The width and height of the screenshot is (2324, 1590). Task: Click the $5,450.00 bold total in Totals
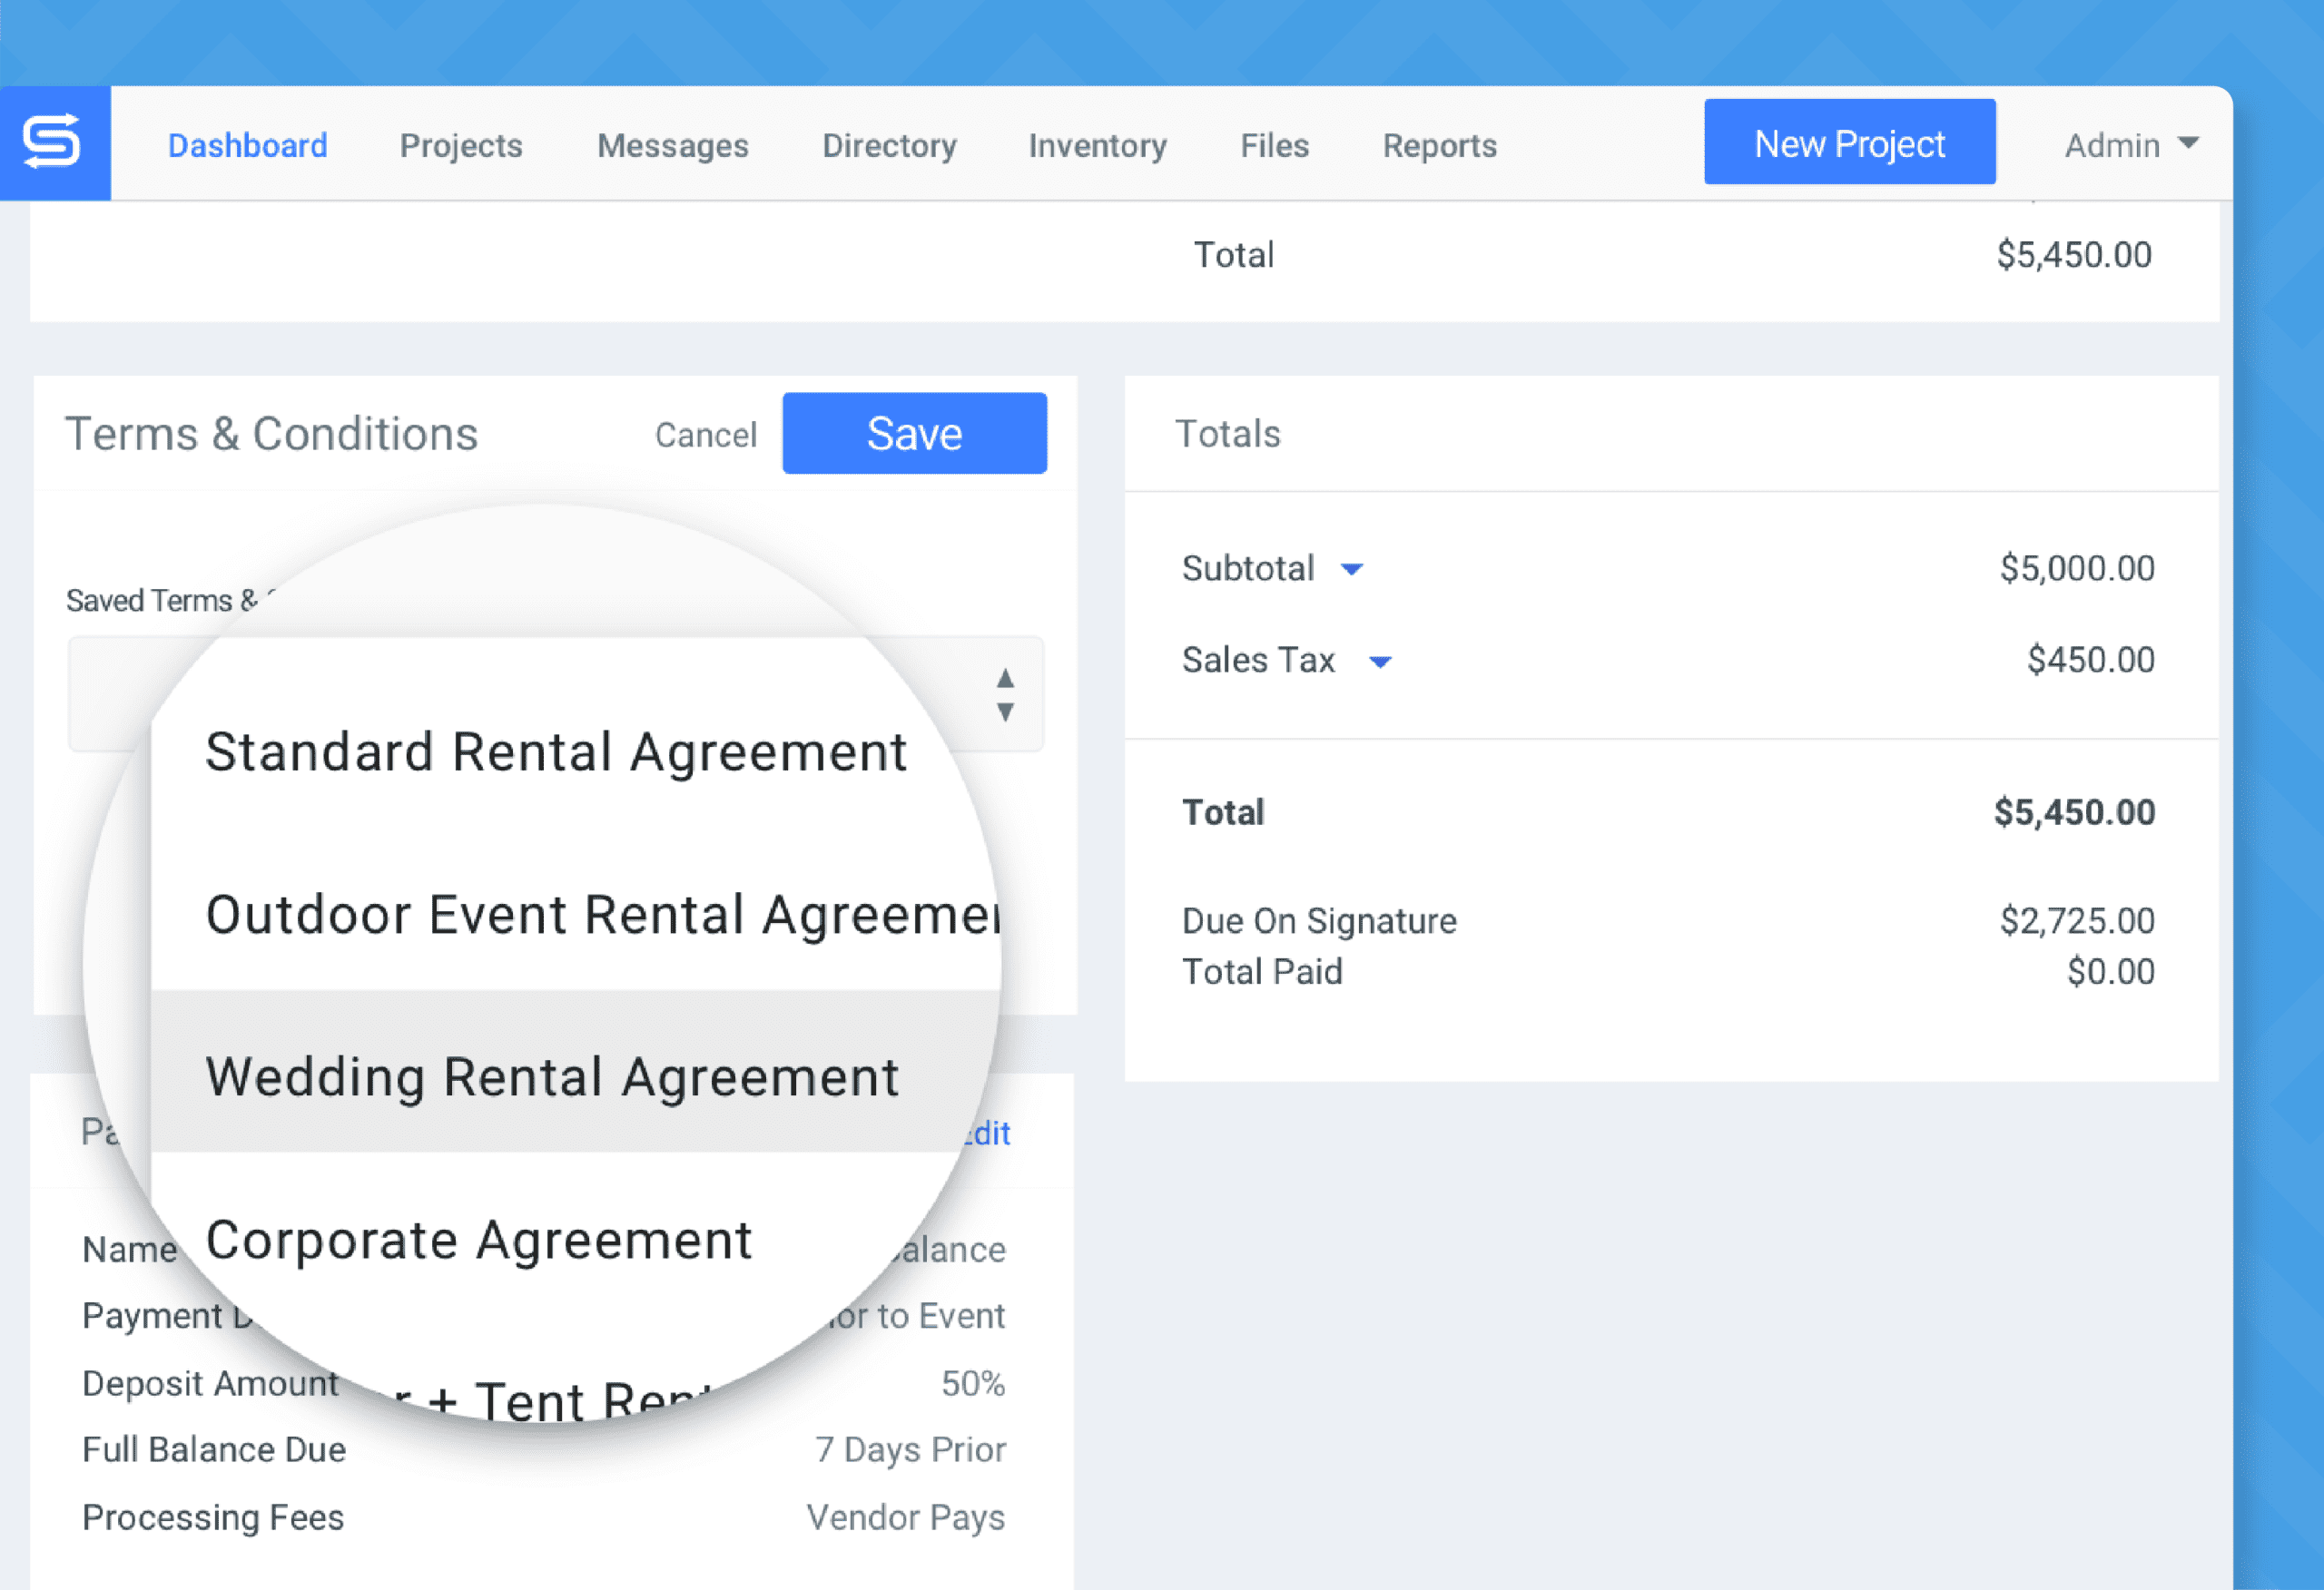click(2074, 812)
